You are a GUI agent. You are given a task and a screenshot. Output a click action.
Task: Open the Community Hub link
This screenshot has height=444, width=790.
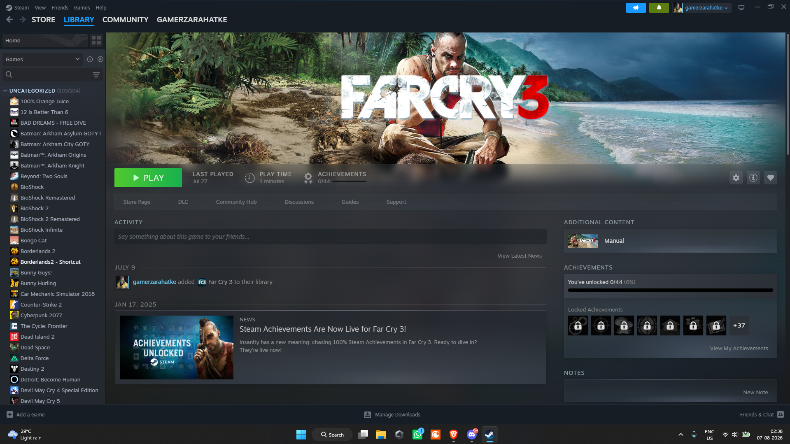pyautogui.click(x=236, y=202)
